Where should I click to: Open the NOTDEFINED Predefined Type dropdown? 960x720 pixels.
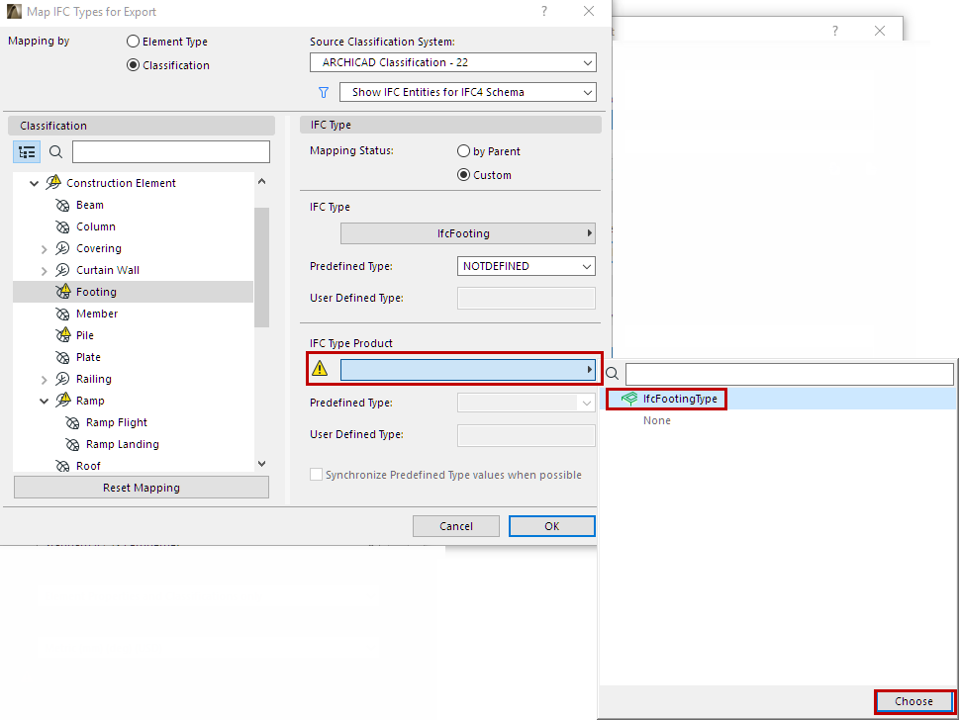click(526, 266)
